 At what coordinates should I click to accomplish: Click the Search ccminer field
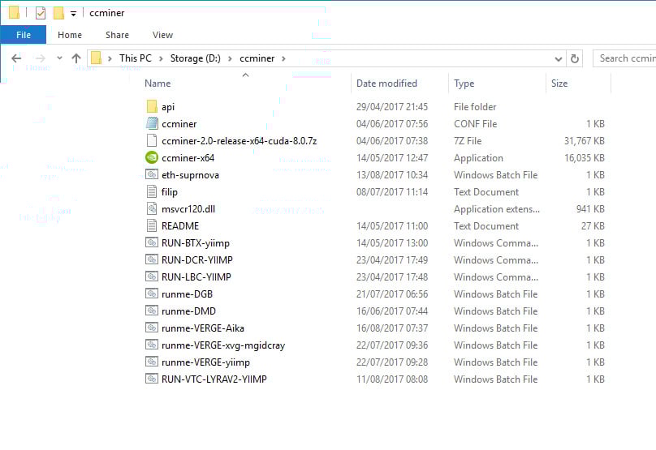tap(624, 58)
